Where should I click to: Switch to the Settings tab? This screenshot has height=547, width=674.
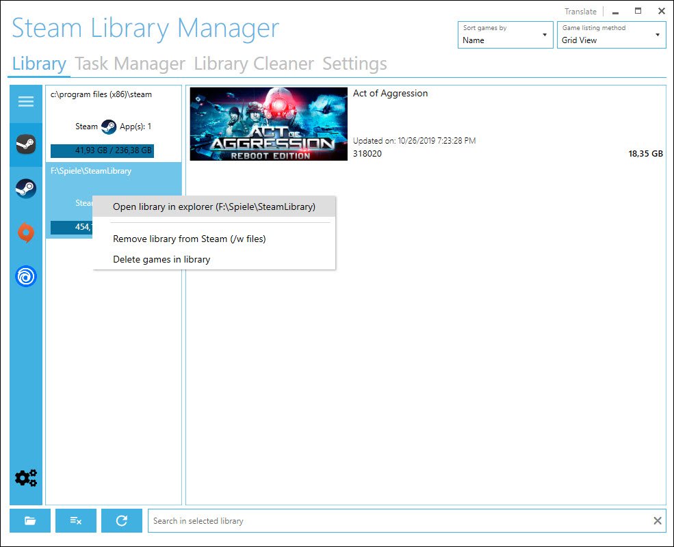(x=354, y=64)
